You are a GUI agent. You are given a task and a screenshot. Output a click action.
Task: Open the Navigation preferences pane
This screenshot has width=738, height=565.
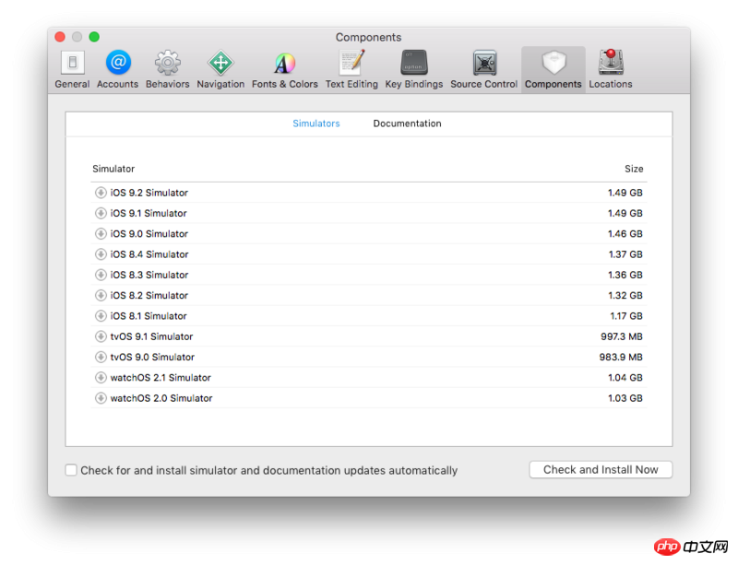(x=220, y=70)
